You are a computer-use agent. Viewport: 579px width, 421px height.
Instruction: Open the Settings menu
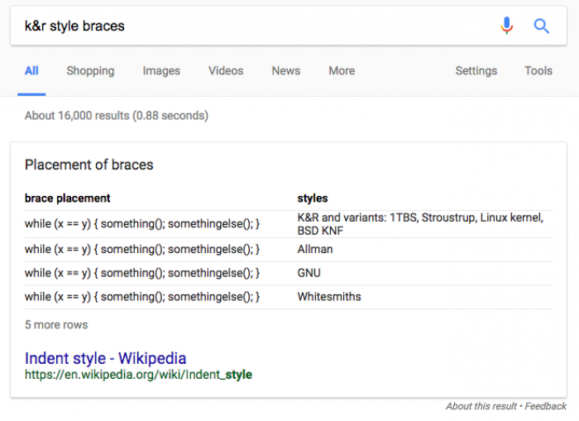coord(476,70)
